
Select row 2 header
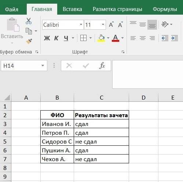coord(6,115)
